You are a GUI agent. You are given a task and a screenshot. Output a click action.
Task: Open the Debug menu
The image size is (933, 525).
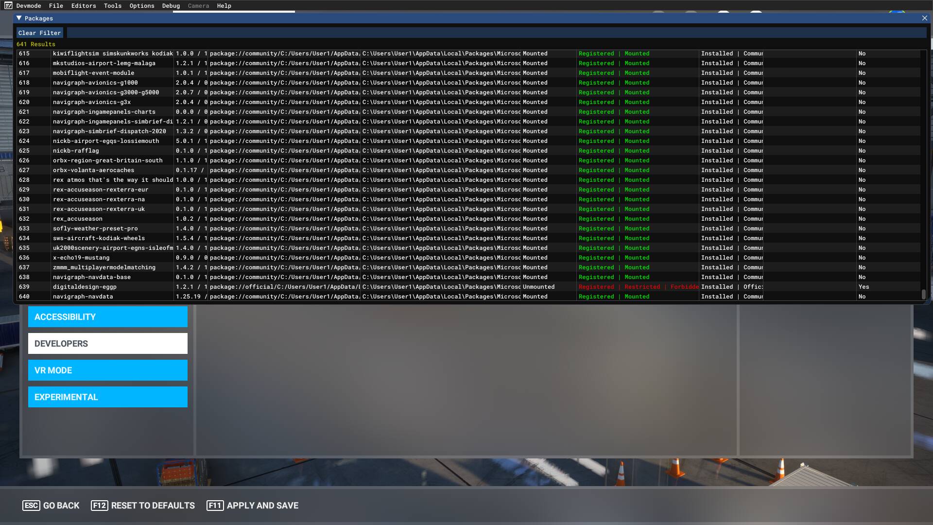coord(171,6)
